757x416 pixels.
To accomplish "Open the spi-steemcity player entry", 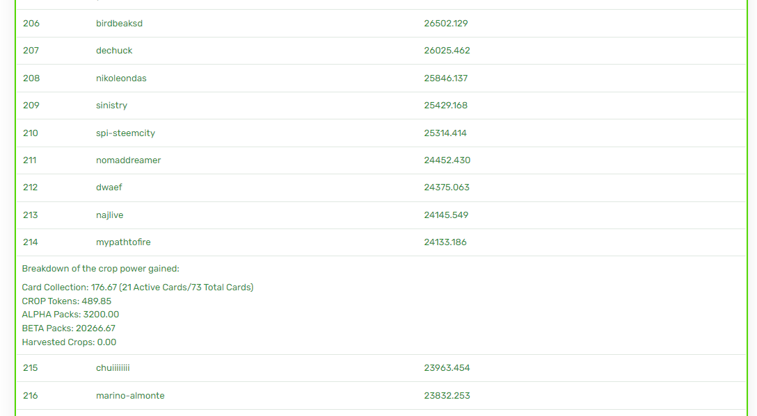I will [x=381, y=133].
